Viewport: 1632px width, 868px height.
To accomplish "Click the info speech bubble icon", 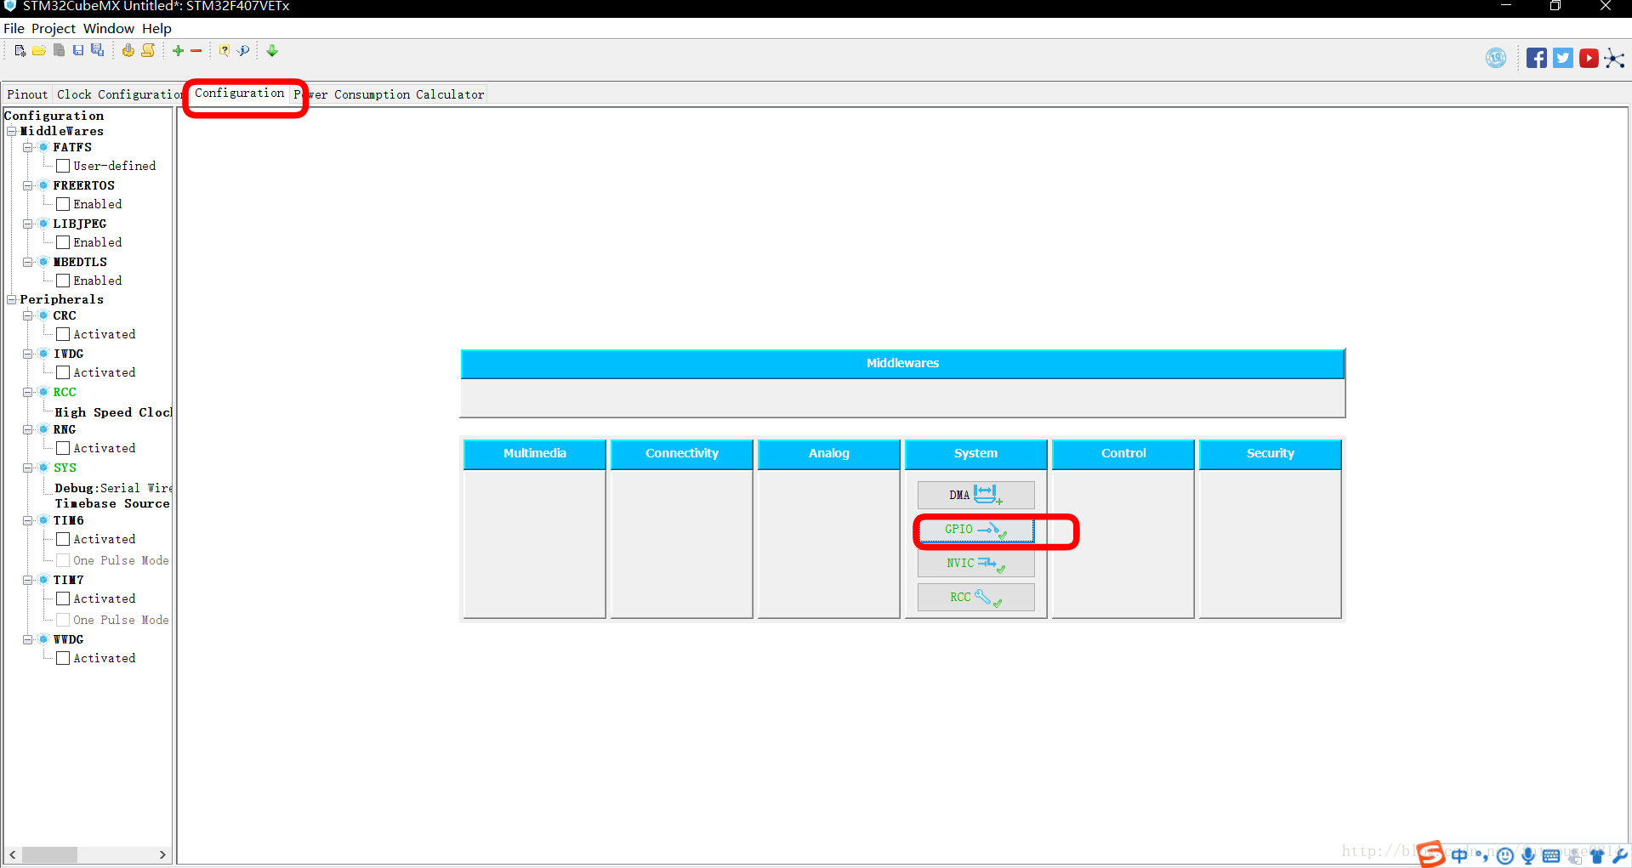I will 244,51.
